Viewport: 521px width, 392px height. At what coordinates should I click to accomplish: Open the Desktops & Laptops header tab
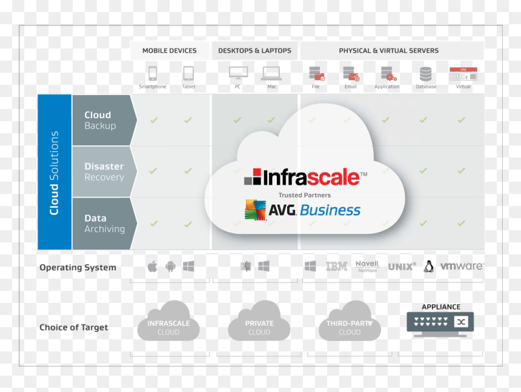254,50
